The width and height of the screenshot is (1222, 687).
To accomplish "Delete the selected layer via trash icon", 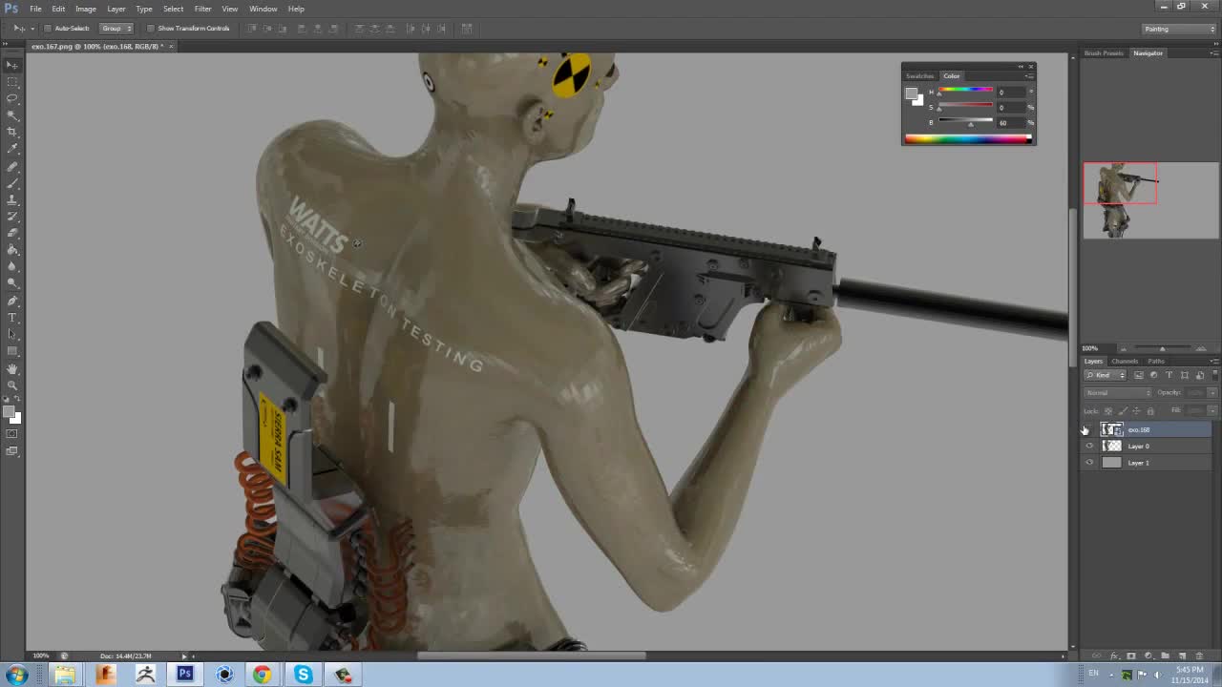I will point(1200,656).
